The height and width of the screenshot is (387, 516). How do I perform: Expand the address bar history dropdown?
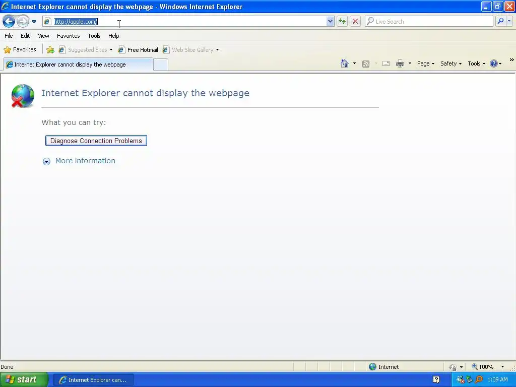330,22
